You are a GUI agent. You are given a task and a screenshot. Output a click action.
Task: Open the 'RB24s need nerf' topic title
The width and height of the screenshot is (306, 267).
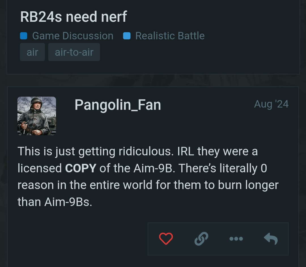(74, 17)
